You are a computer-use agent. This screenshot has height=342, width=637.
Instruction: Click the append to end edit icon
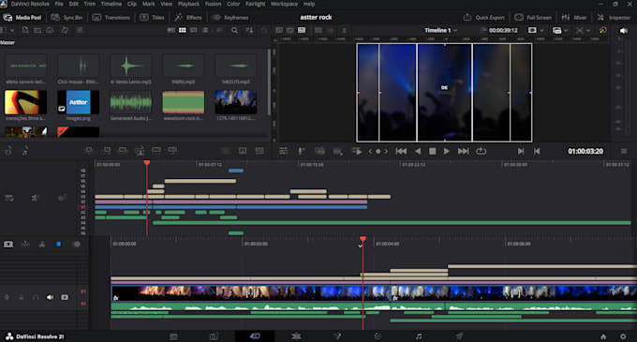[106, 151]
